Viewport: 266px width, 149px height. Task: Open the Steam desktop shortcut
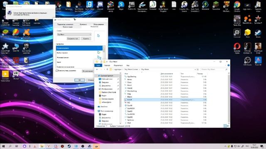258,33
